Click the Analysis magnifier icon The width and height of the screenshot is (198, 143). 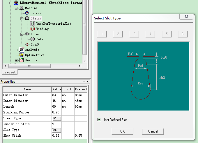[22, 50]
